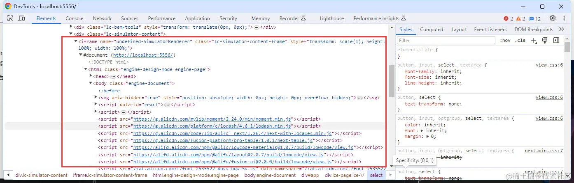Open the next-with-locales.min.js script link
The height and width of the screenshot is (183, 574).
(233, 133)
